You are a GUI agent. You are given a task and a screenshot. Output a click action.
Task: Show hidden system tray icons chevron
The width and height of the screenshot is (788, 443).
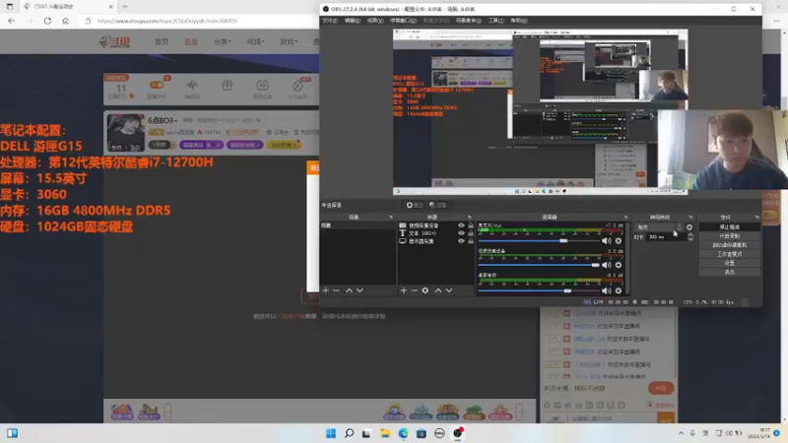coord(681,433)
